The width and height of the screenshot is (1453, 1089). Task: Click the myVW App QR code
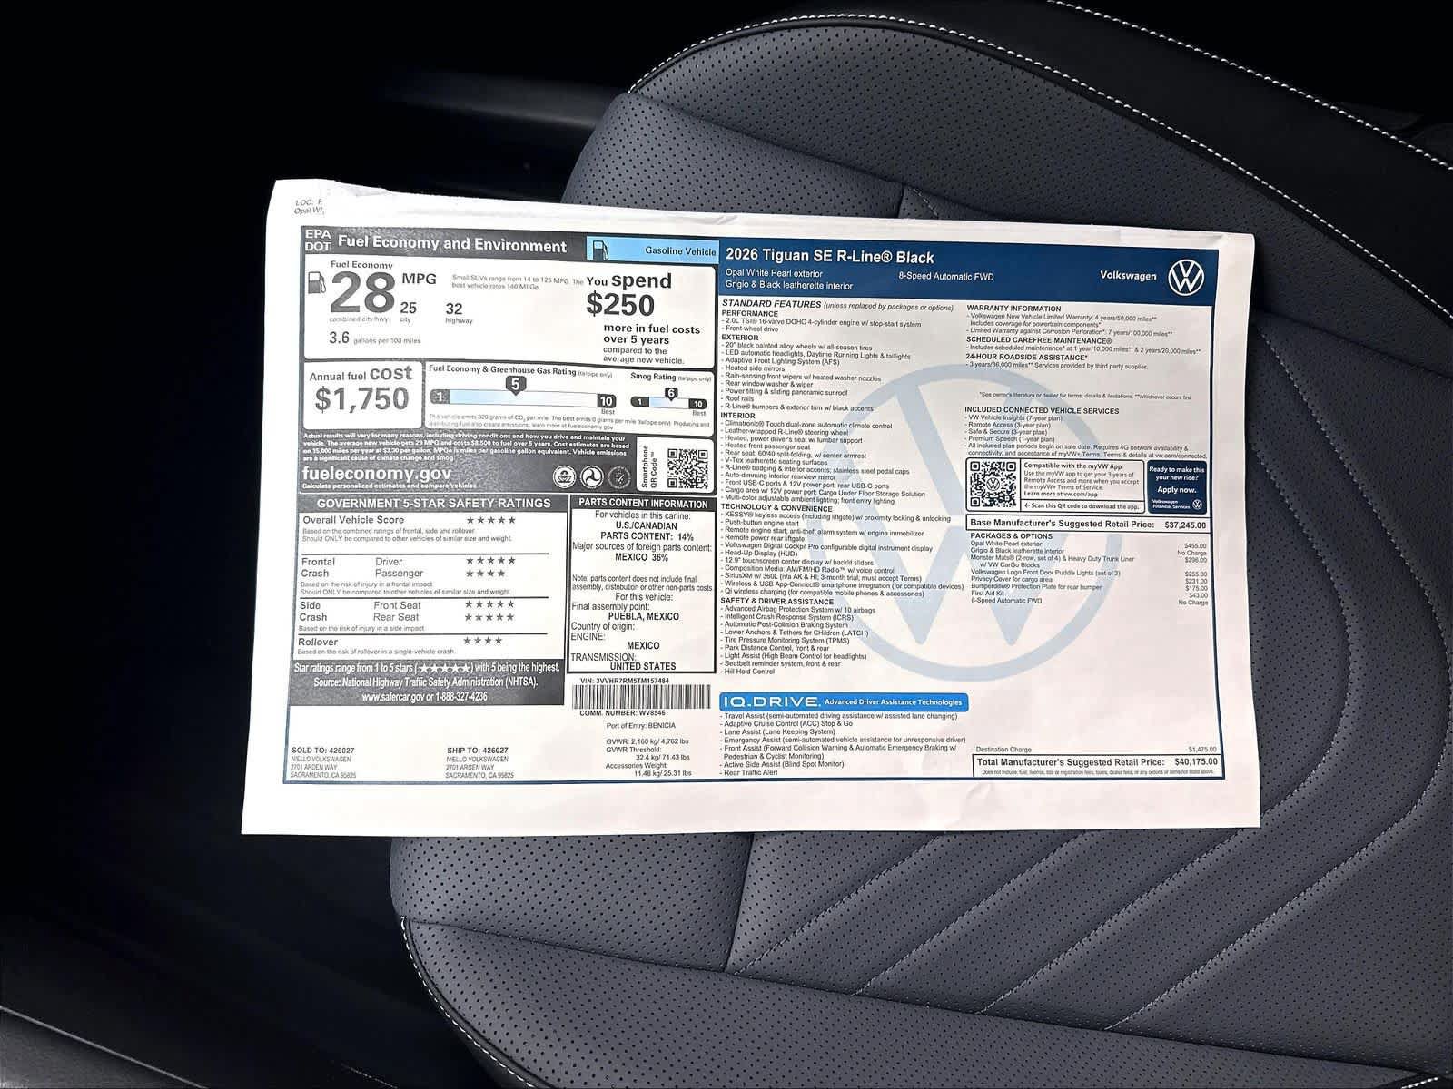[x=993, y=484]
